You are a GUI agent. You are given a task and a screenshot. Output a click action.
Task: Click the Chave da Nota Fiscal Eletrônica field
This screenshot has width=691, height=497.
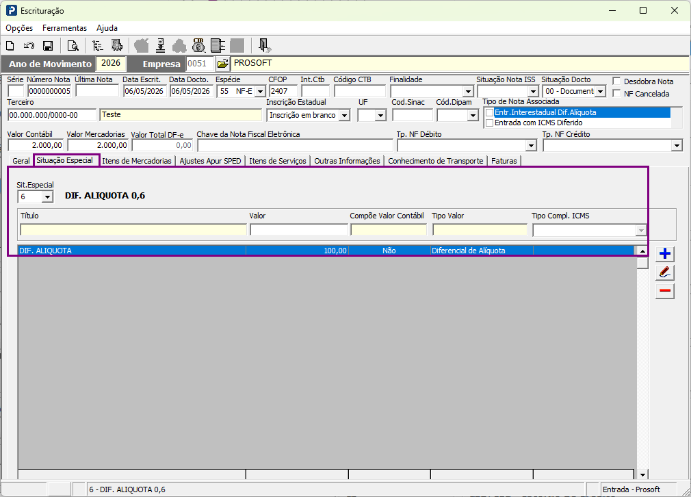pos(295,145)
